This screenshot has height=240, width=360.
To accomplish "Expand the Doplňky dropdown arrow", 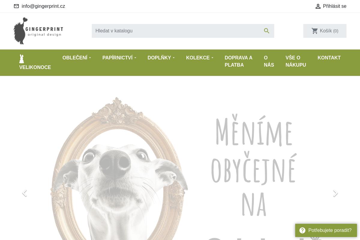I will pos(174,58).
